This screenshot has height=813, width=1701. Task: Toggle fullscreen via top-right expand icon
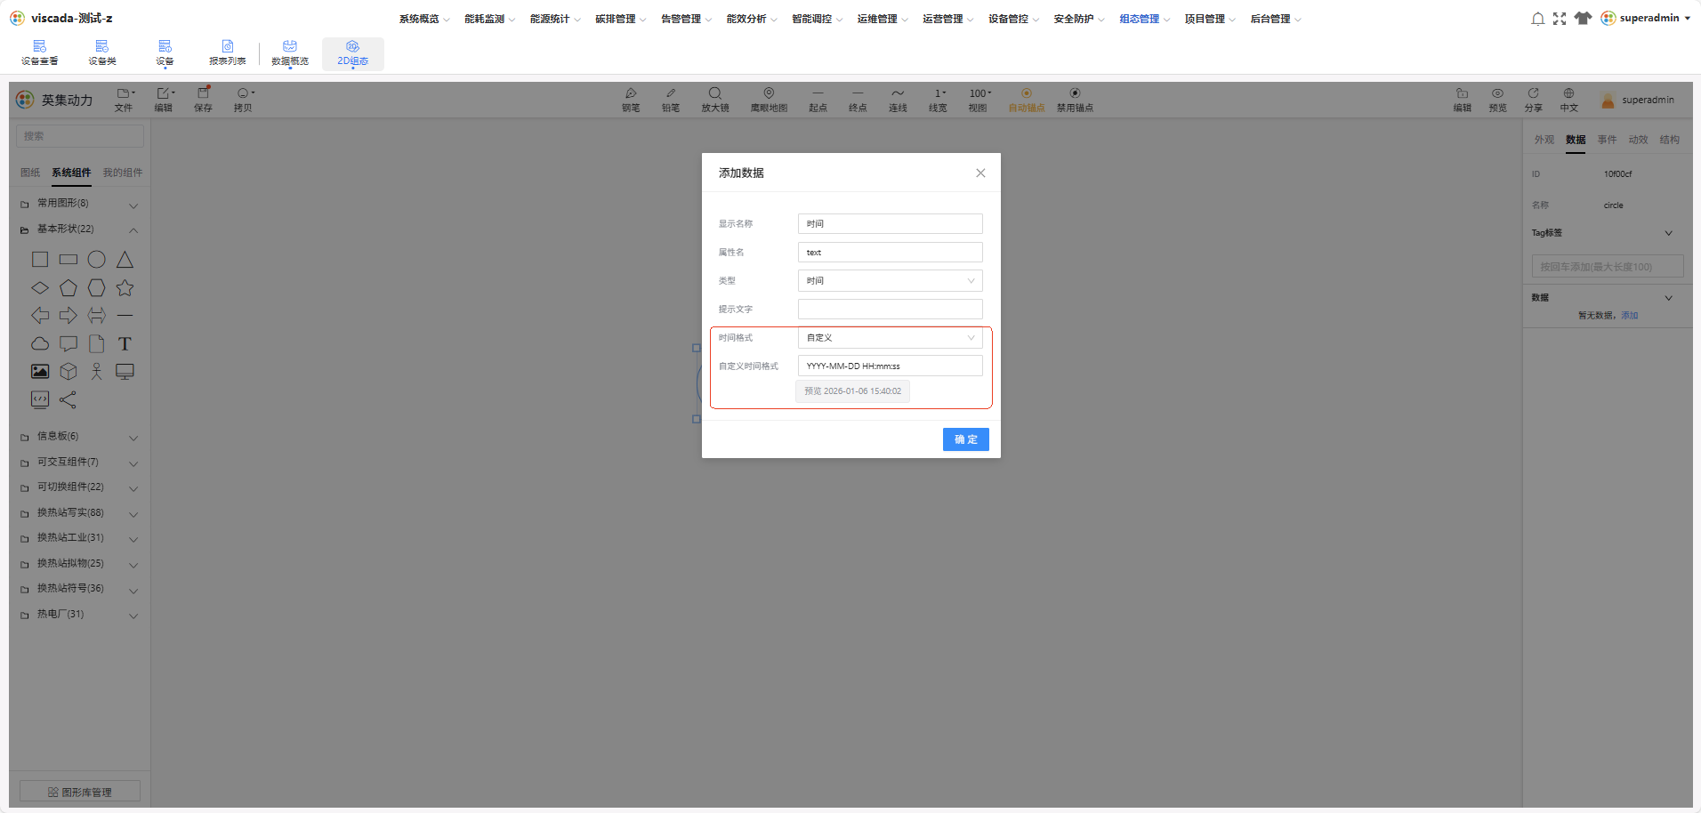click(x=1560, y=19)
